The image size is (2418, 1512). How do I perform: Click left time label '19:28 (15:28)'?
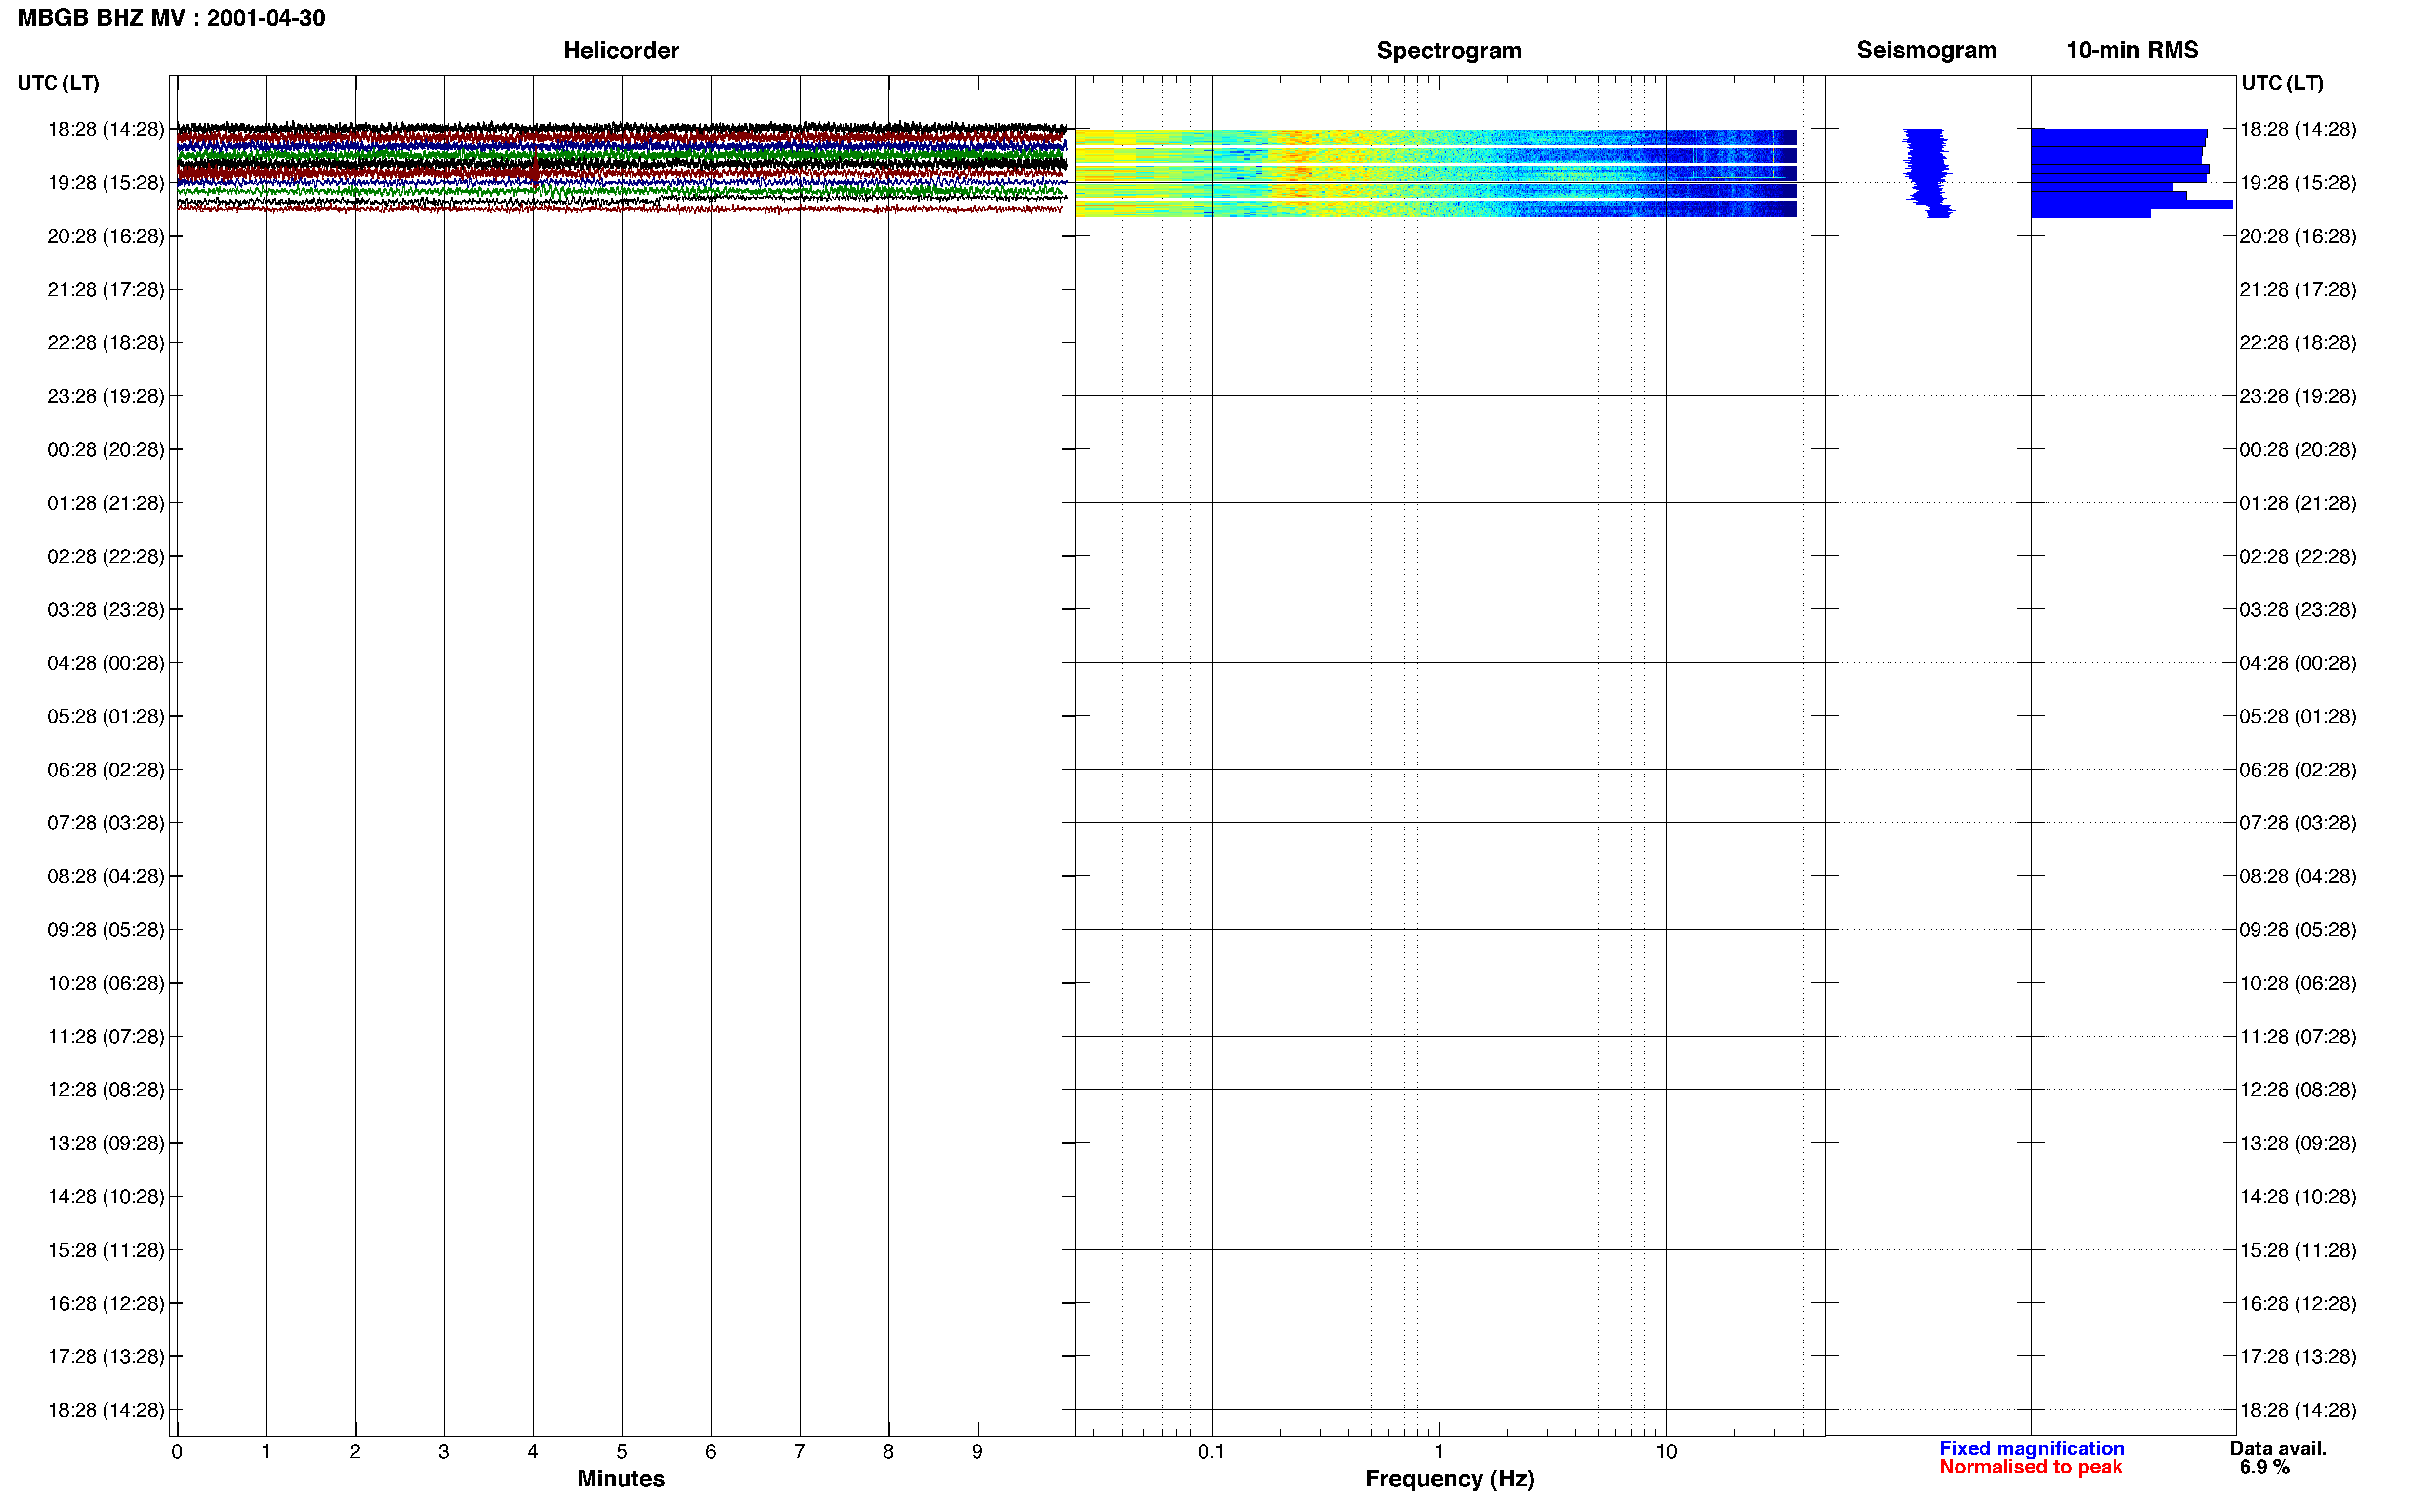coord(106,183)
